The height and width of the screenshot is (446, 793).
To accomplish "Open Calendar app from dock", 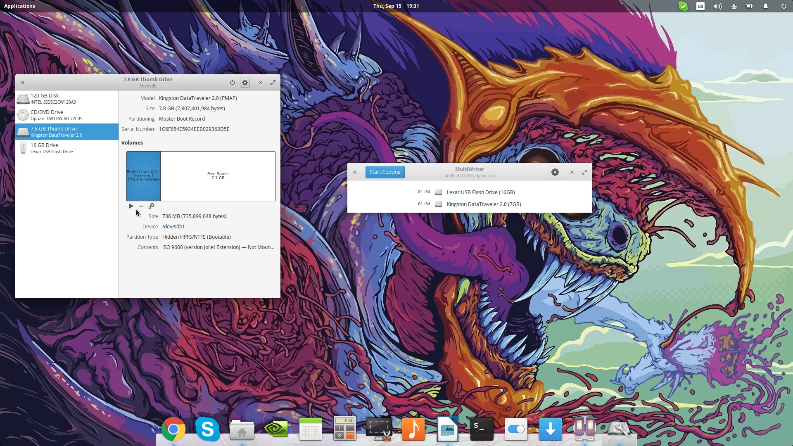I will [311, 429].
